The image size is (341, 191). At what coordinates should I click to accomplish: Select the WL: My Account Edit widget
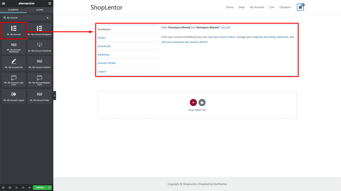coord(14,63)
